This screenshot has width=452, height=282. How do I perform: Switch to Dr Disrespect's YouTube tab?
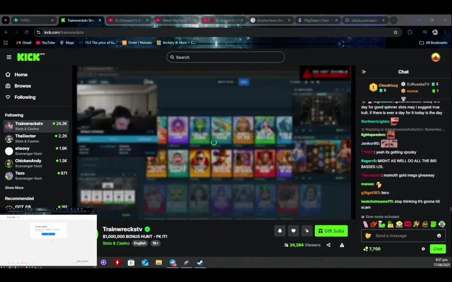[128, 20]
